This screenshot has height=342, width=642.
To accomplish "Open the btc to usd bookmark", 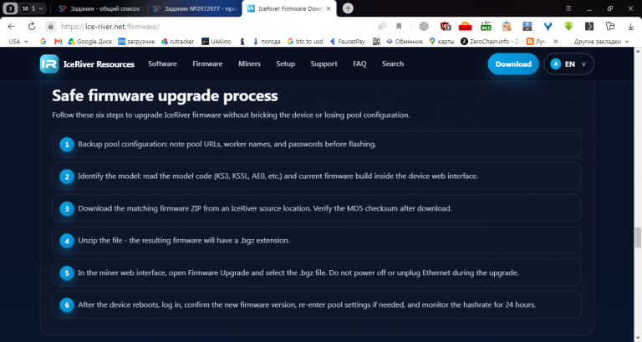I will click(305, 41).
